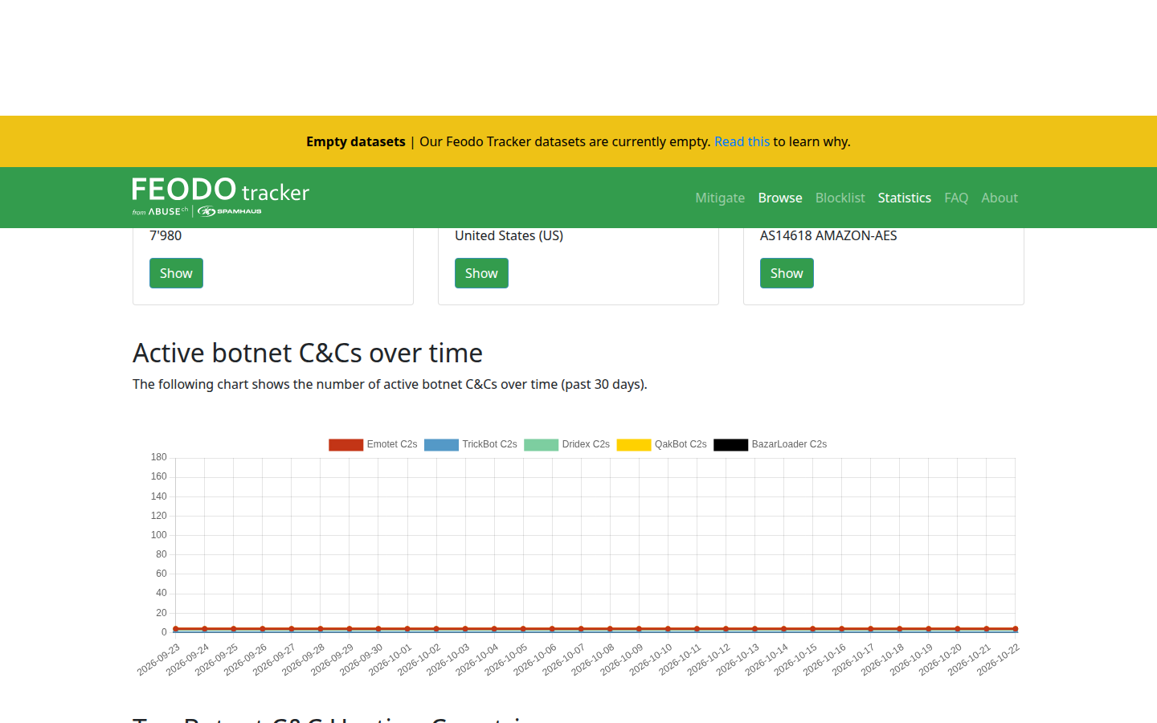Screen dimensions: 1157x723
Task: Click the 'Empty datasets' banner text
Action: [356, 141]
